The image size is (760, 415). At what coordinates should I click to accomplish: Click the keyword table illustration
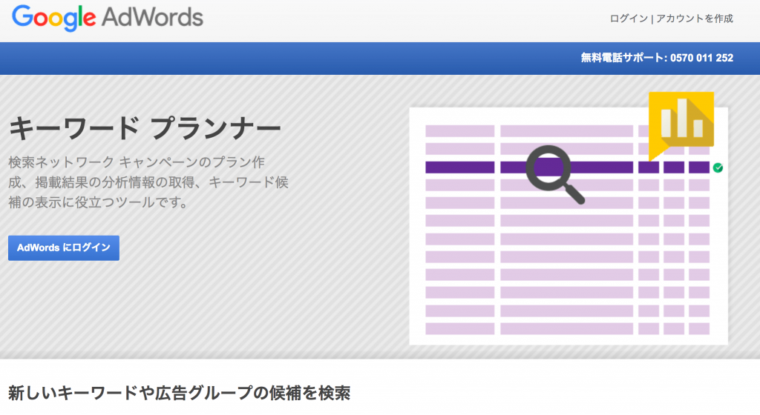click(x=568, y=226)
